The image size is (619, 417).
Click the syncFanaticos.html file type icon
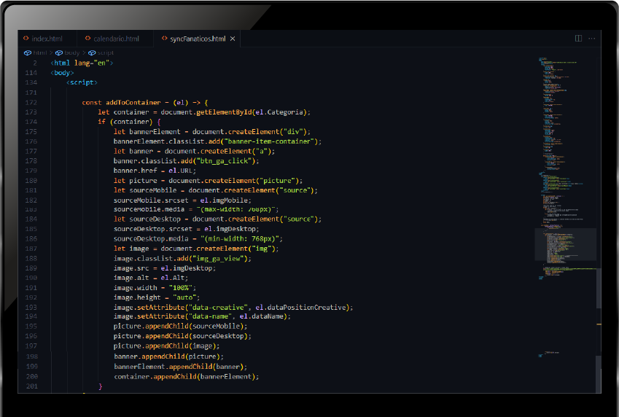[x=164, y=39]
